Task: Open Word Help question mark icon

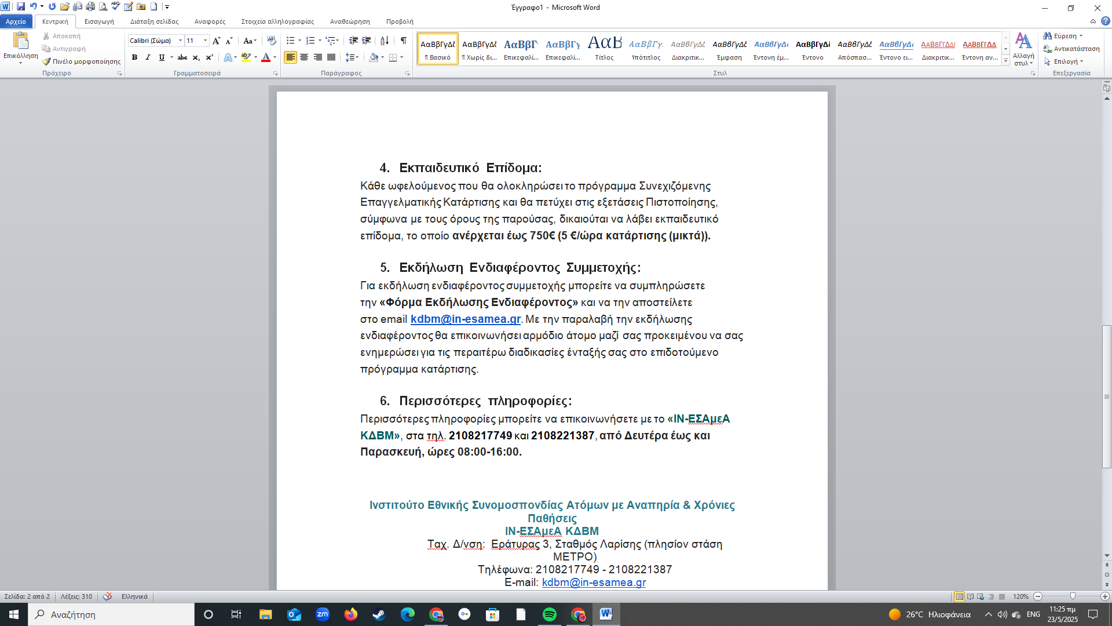Action: pyautogui.click(x=1105, y=21)
